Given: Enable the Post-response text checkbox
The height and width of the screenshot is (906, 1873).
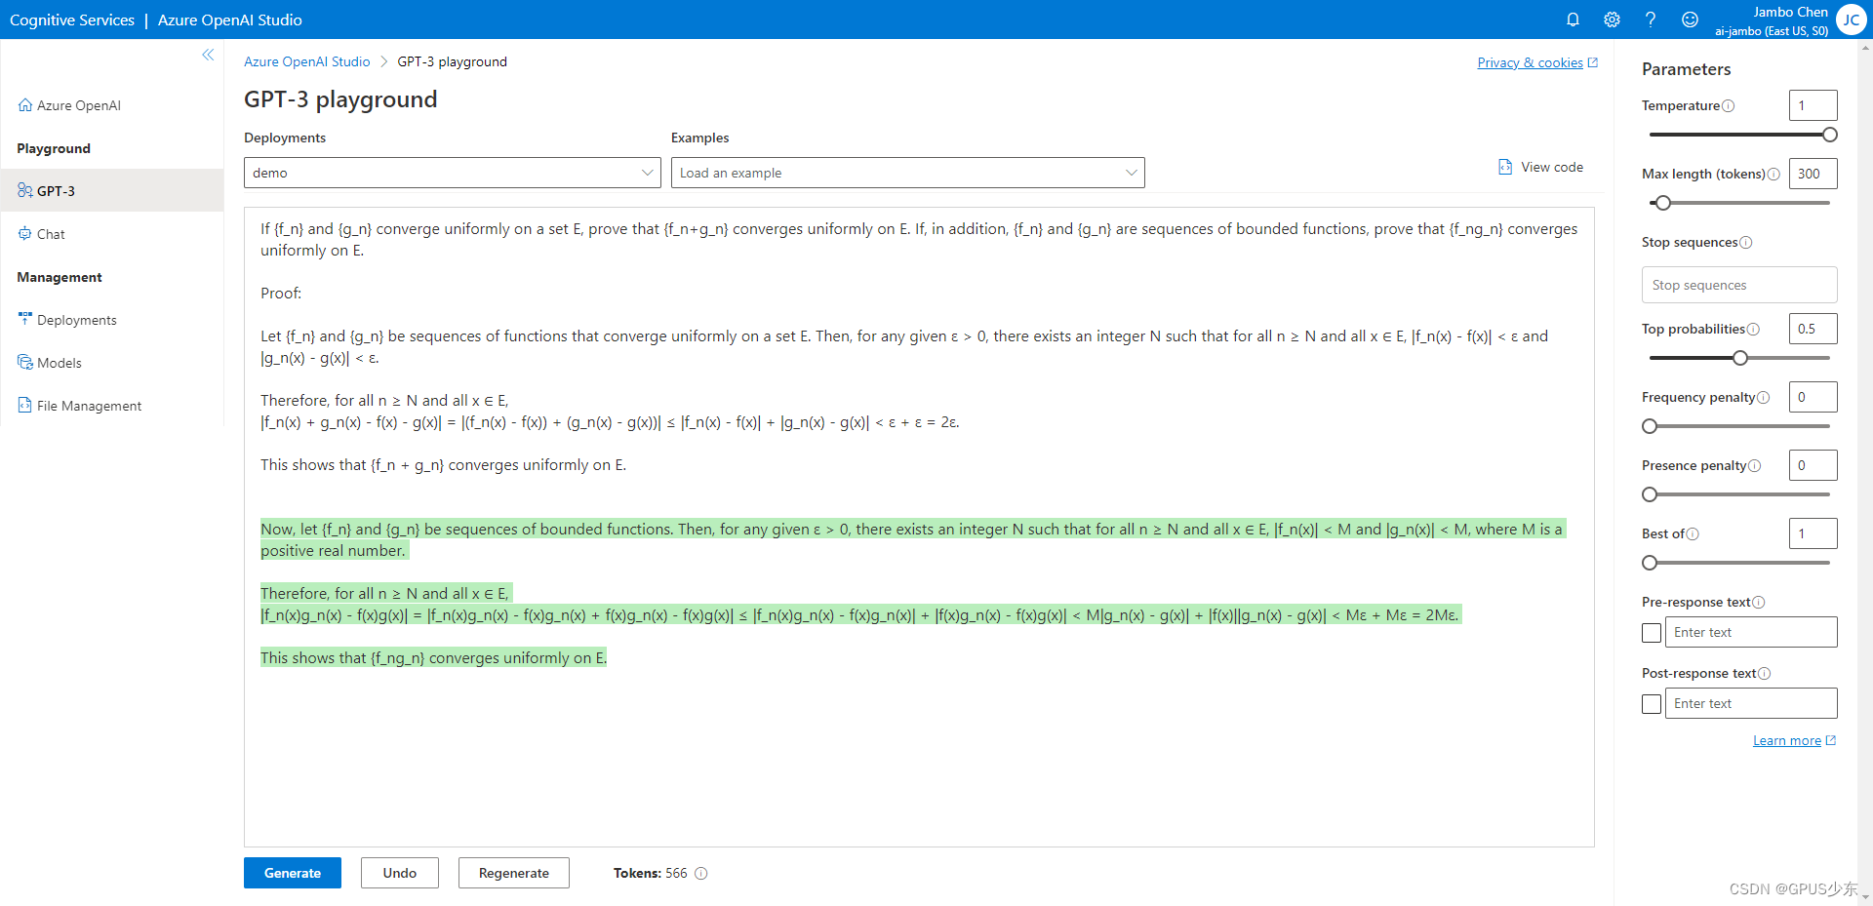Looking at the screenshot, I should 1651,704.
